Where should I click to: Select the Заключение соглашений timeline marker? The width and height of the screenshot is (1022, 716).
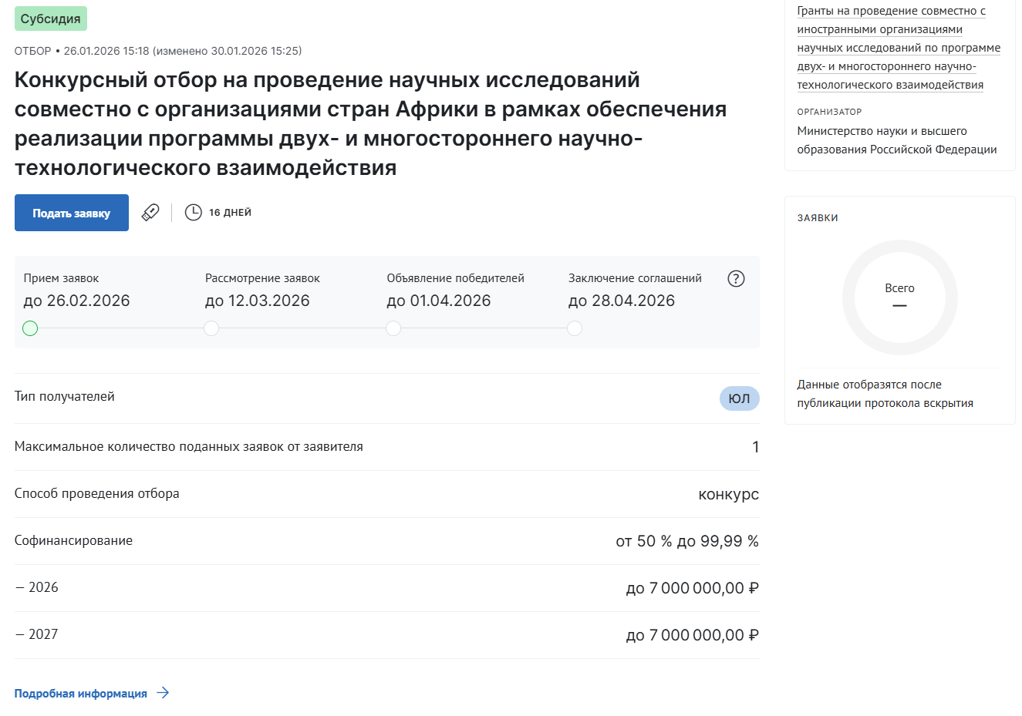(575, 328)
